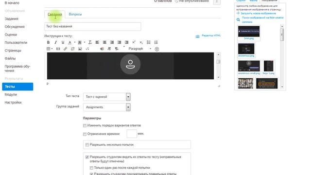Open the 'Тип теста' dropdown
Image resolution: width=311 pixels, height=175 pixels.
pos(107,97)
